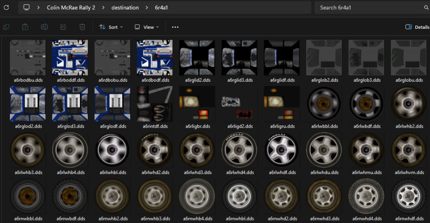Click the Refresh icon in address bar
This screenshot has width=430, height=223.
[x=6, y=7]
